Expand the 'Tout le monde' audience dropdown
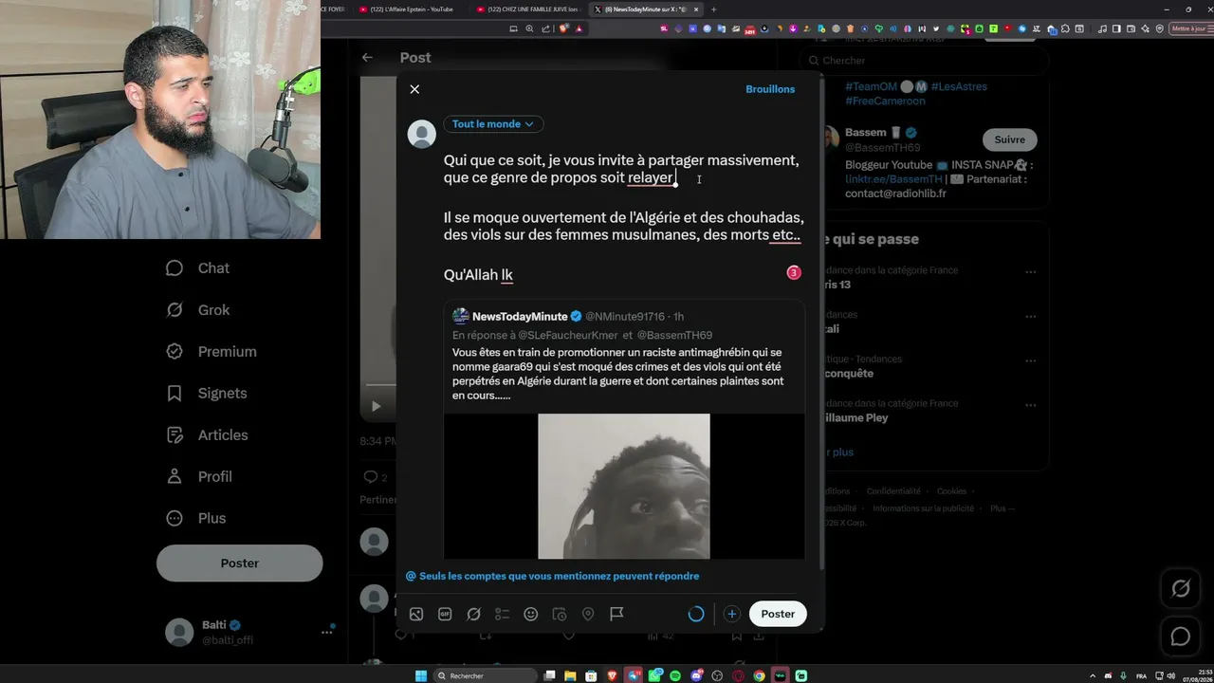 [x=493, y=124]
